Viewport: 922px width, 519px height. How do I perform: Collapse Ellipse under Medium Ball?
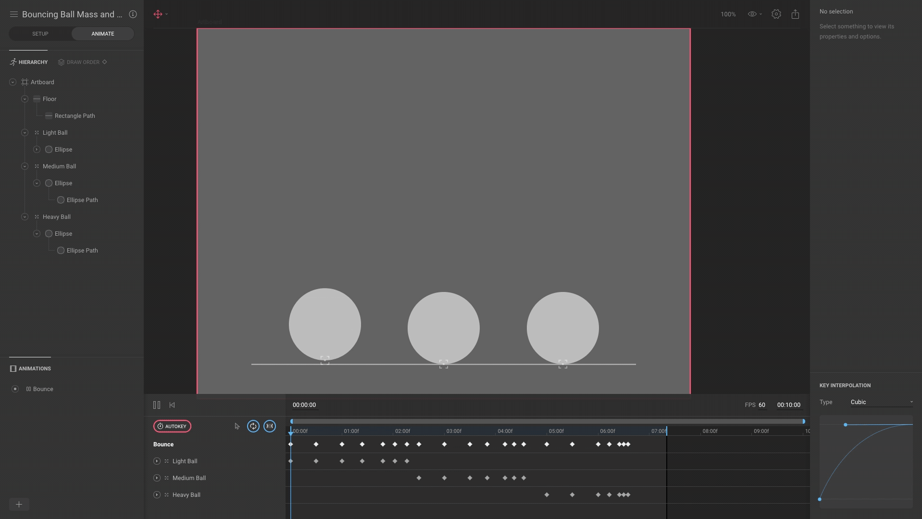click(37, 183)
